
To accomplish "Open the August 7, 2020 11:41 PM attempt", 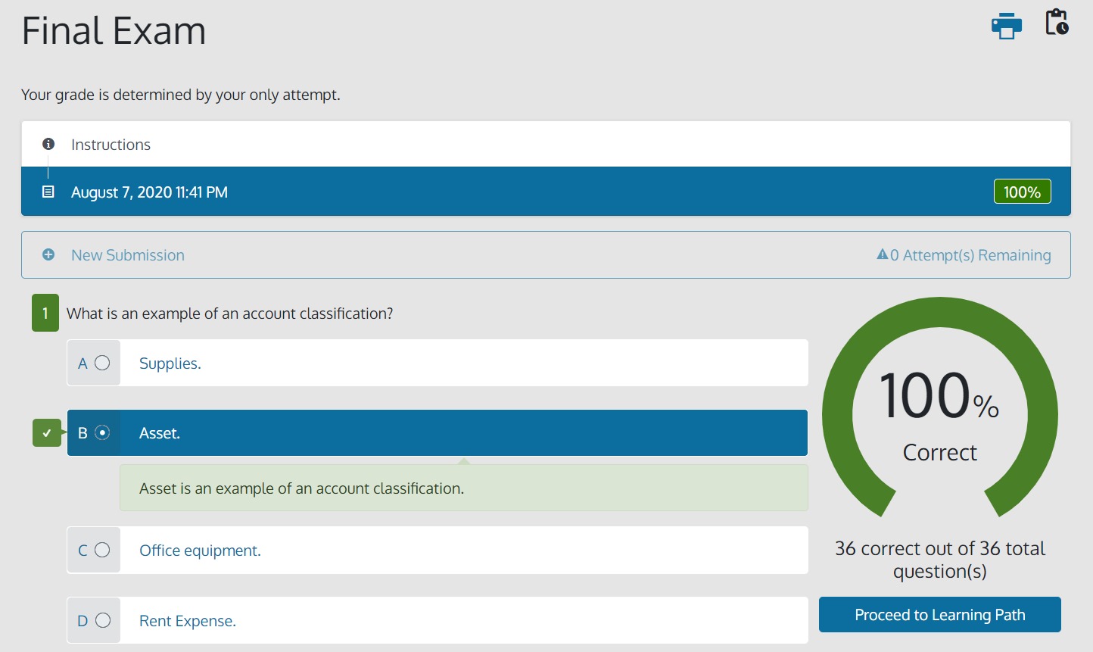I will pyautogui.click(x=546, y=192).
